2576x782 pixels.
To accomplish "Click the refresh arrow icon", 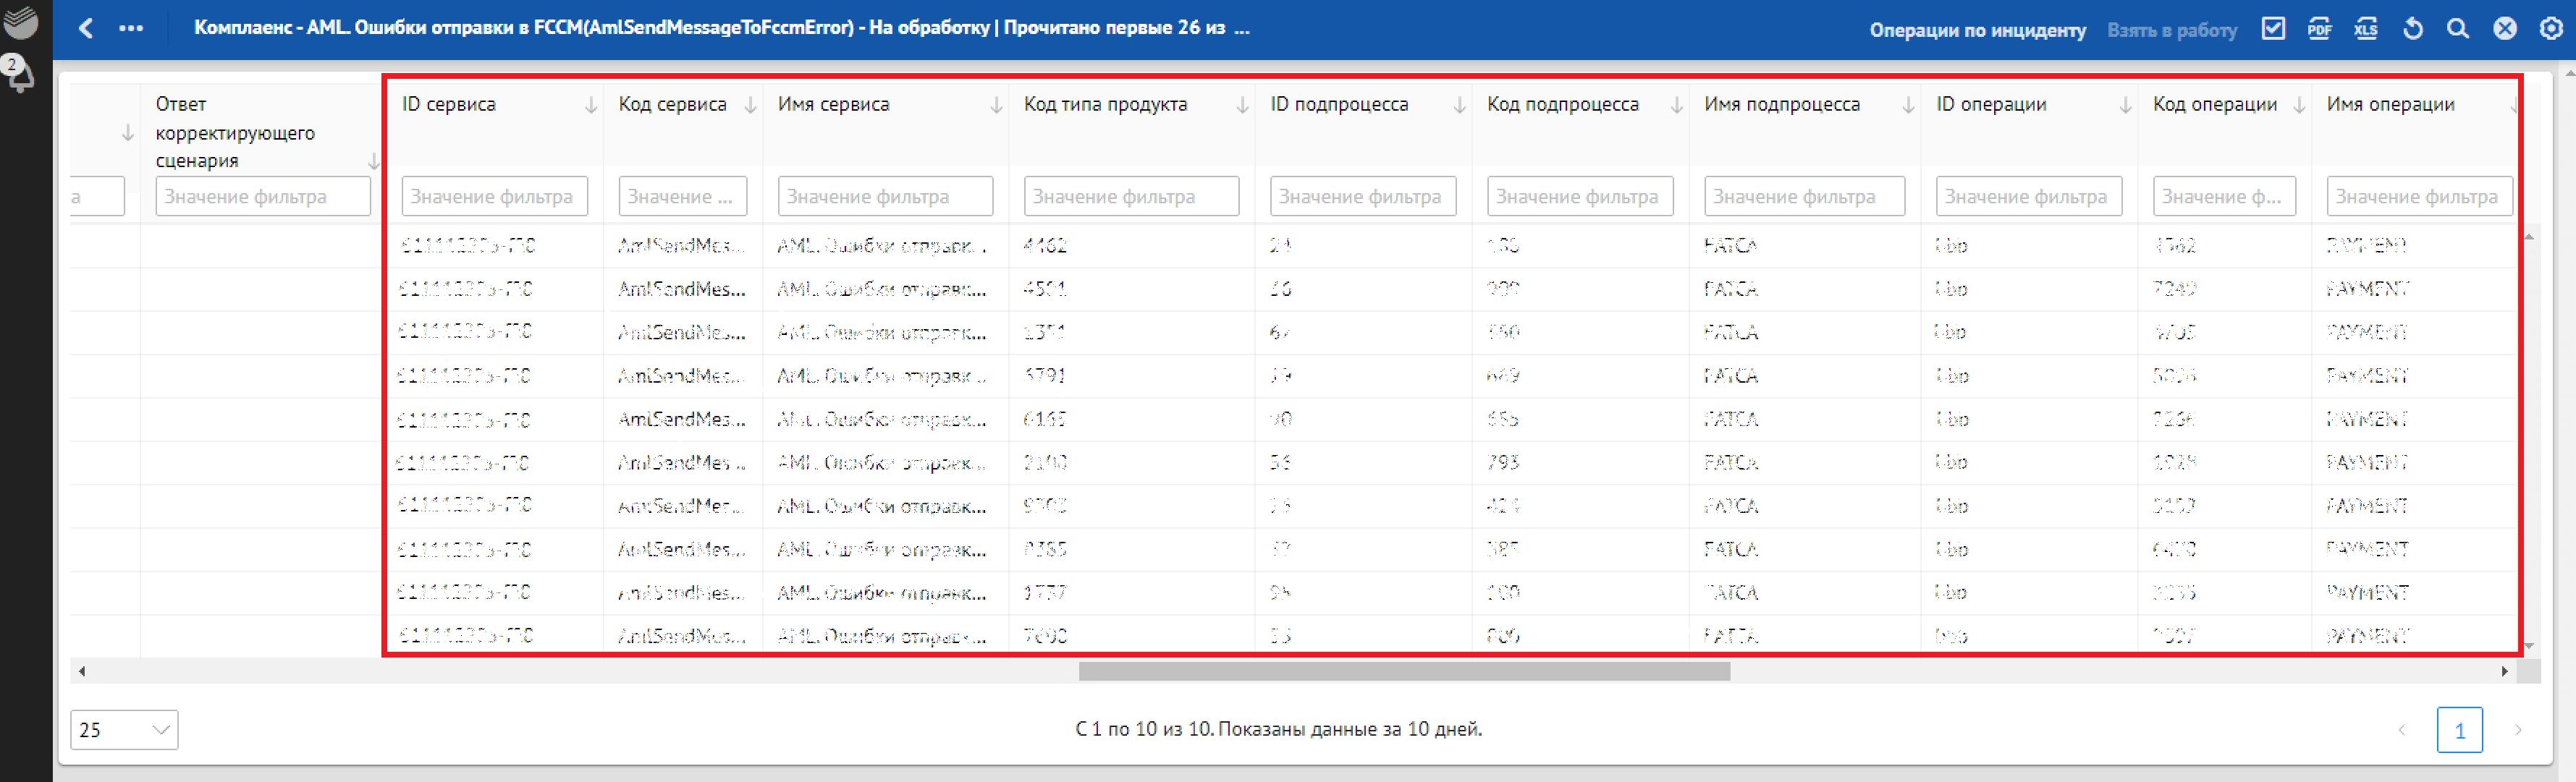I will coord(2412,29).
